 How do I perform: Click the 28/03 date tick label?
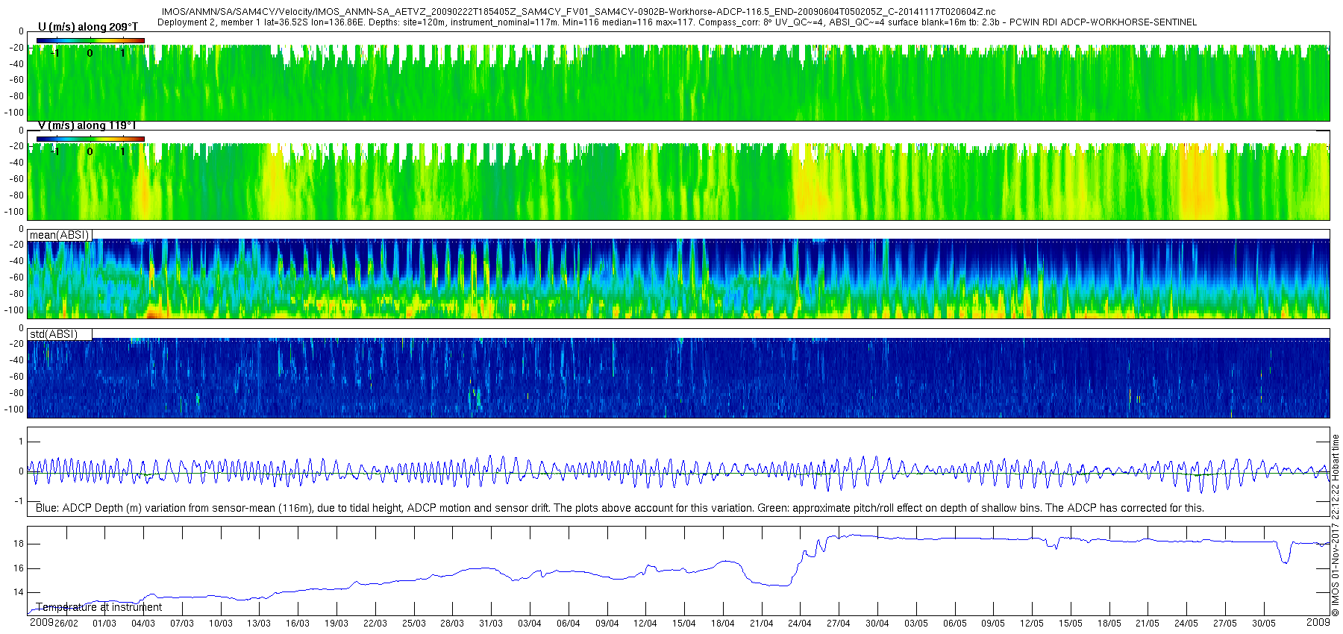coord(452,624)
